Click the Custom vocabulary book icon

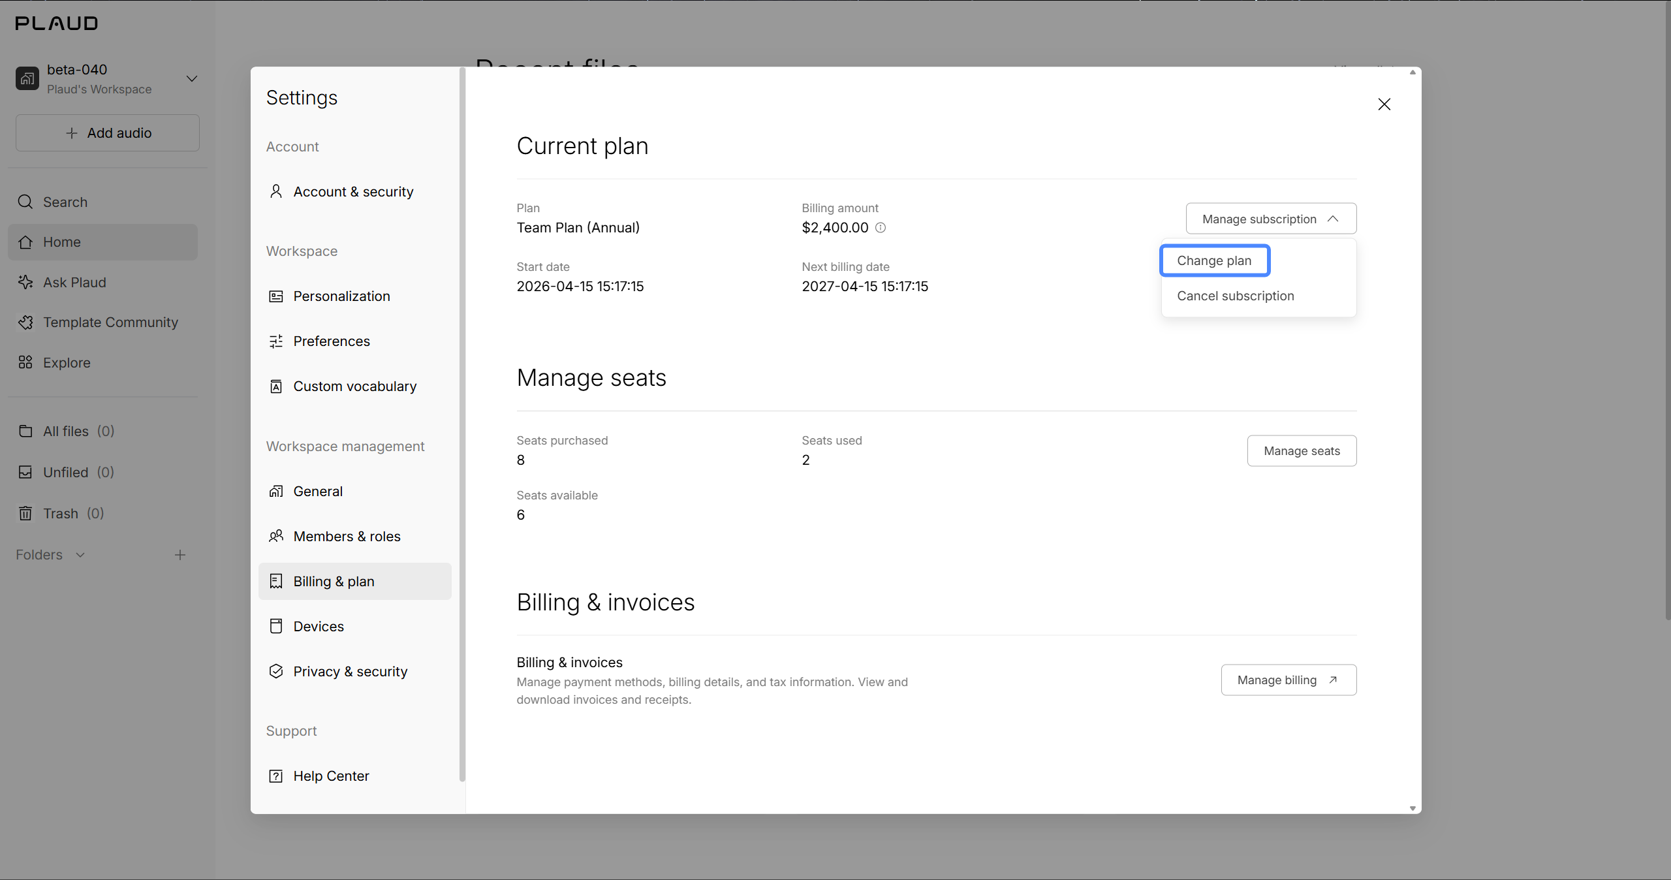[276, 386]
